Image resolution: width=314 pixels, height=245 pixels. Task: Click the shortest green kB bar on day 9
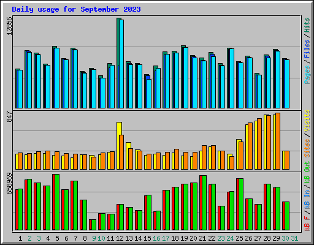click(x=94, y=225)
